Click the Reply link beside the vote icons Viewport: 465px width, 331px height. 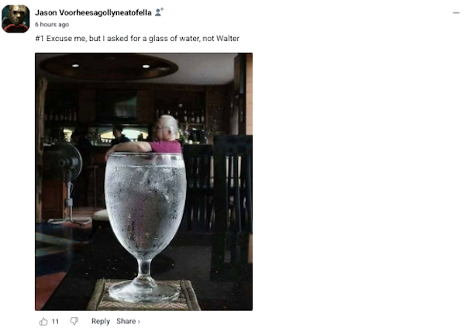[x=101, y=321]
